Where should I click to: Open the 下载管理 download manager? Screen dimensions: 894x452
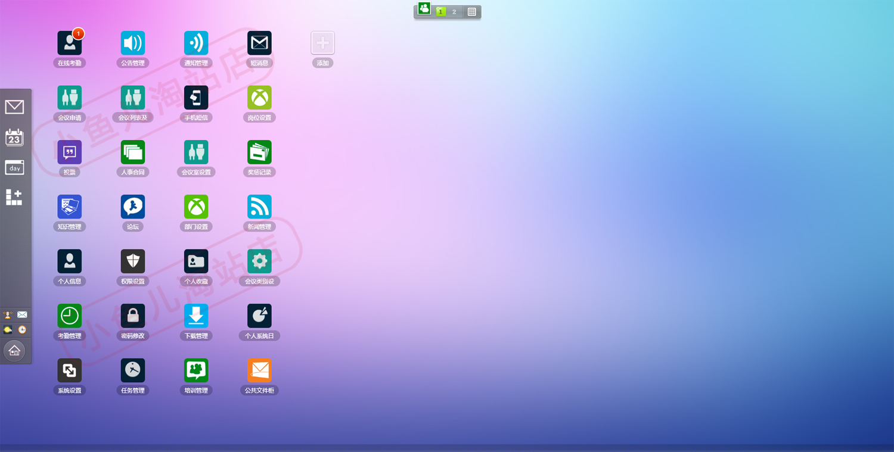196,316
